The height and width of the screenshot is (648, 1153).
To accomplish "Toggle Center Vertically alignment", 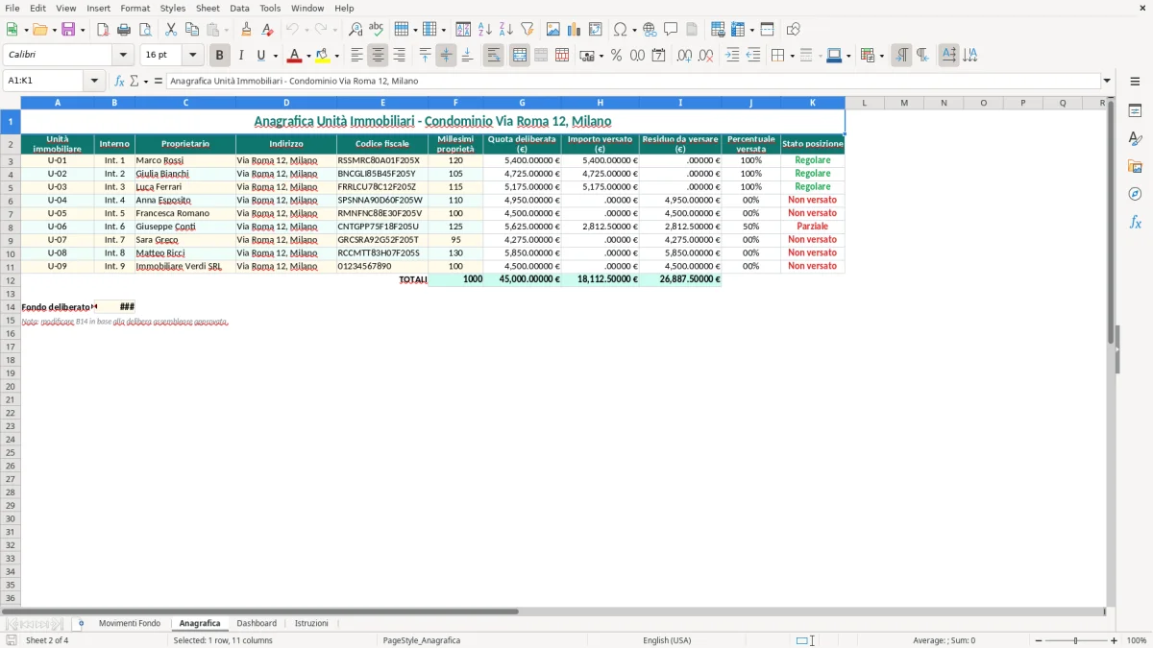I will pyautogui.click(x=447, y=56).
